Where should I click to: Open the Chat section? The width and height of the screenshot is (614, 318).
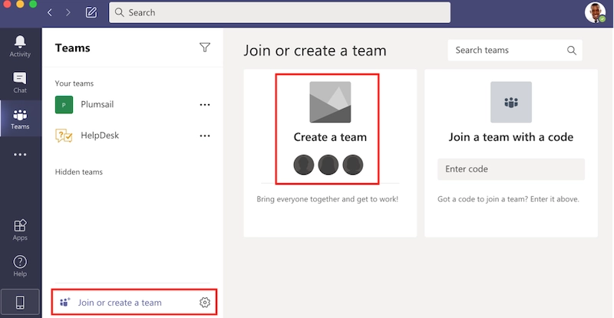[x=20, y=82]
